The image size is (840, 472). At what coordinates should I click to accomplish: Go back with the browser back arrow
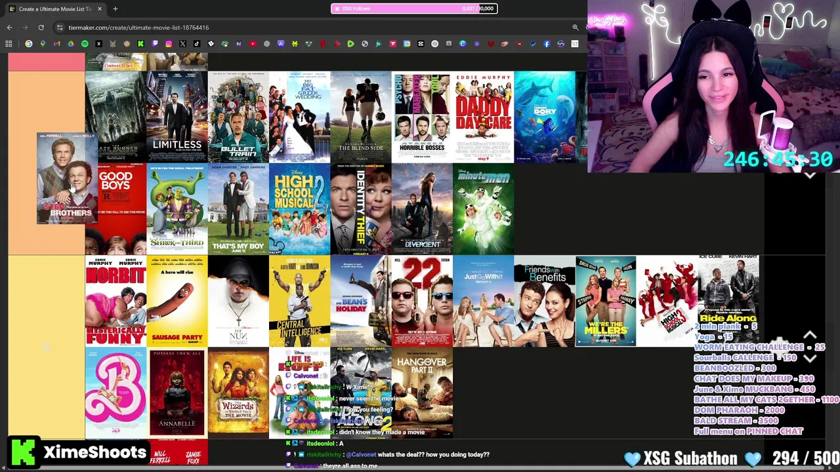click(10, 28)
